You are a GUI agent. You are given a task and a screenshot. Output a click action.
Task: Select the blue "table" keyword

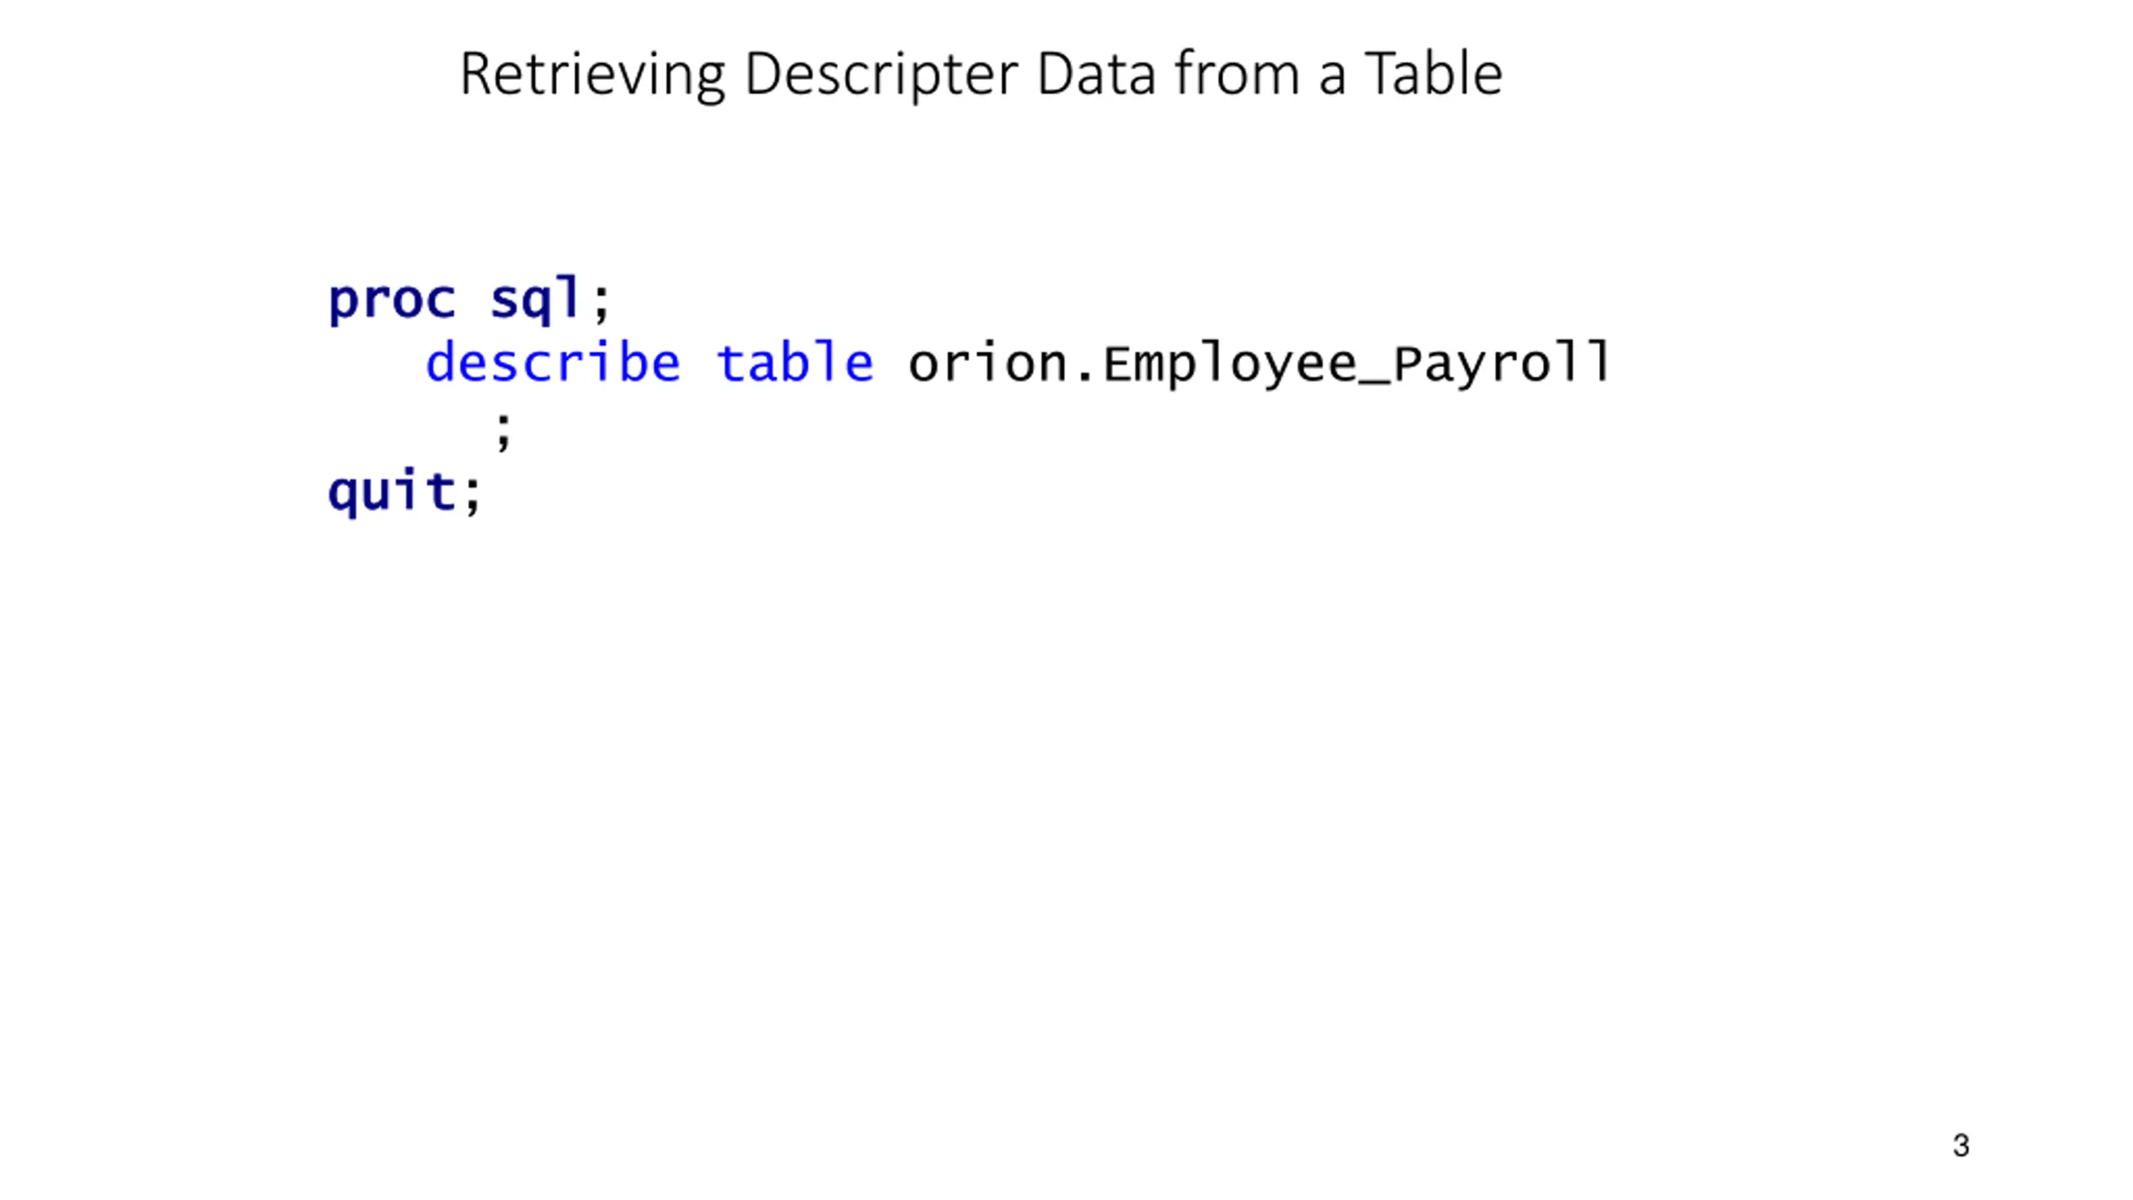tap(795, 363)
